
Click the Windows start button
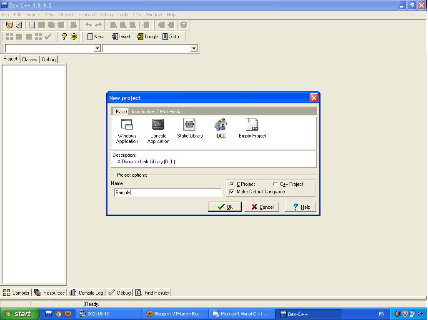click(20, 314)
